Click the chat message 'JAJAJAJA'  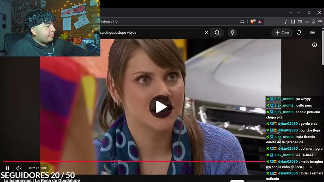pos(305,155)
